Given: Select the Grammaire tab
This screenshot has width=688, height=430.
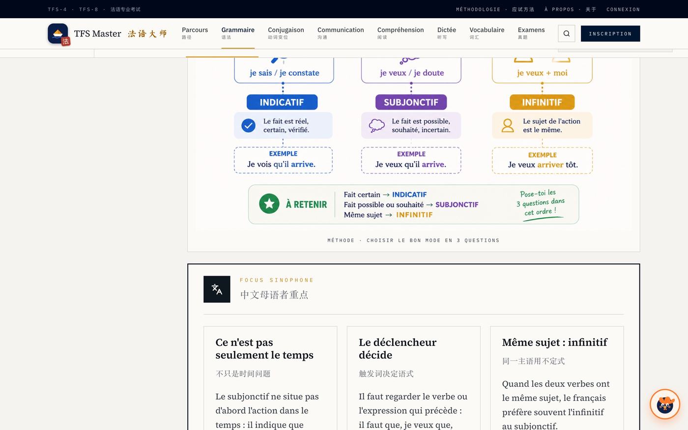Looking at the screenshot, I should [238, 33].
